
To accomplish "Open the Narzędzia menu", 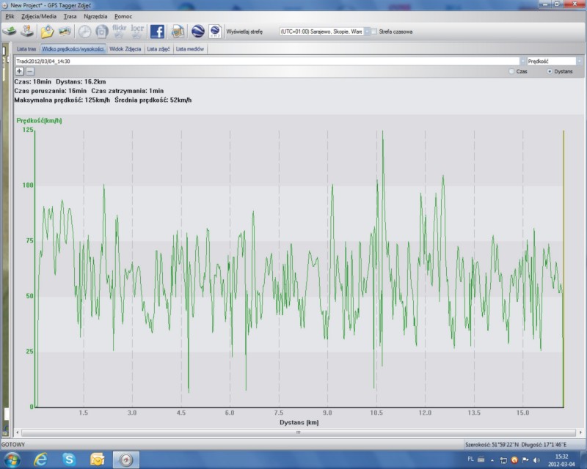I will click(95, 16).
